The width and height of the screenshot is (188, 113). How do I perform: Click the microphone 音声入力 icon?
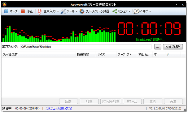point(40,11)
